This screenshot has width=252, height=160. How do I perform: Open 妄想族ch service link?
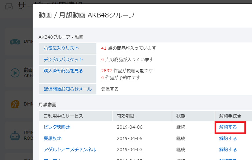[x=53, y=138]
